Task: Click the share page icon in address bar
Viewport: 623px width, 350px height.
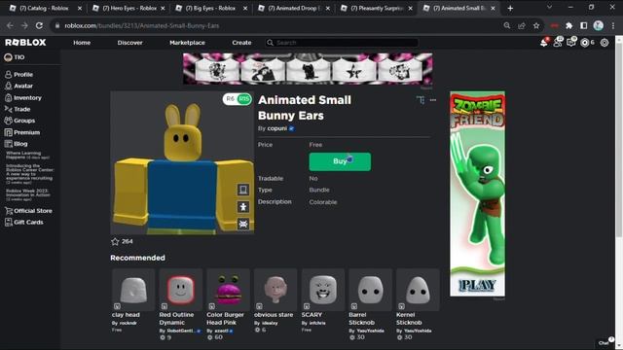Action: (522, 25)
